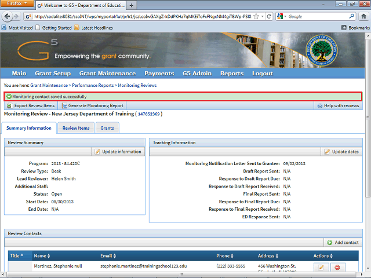This screenshot has height=278, width=371.
Task: Open Help with reviews
Action: (338, 105)
